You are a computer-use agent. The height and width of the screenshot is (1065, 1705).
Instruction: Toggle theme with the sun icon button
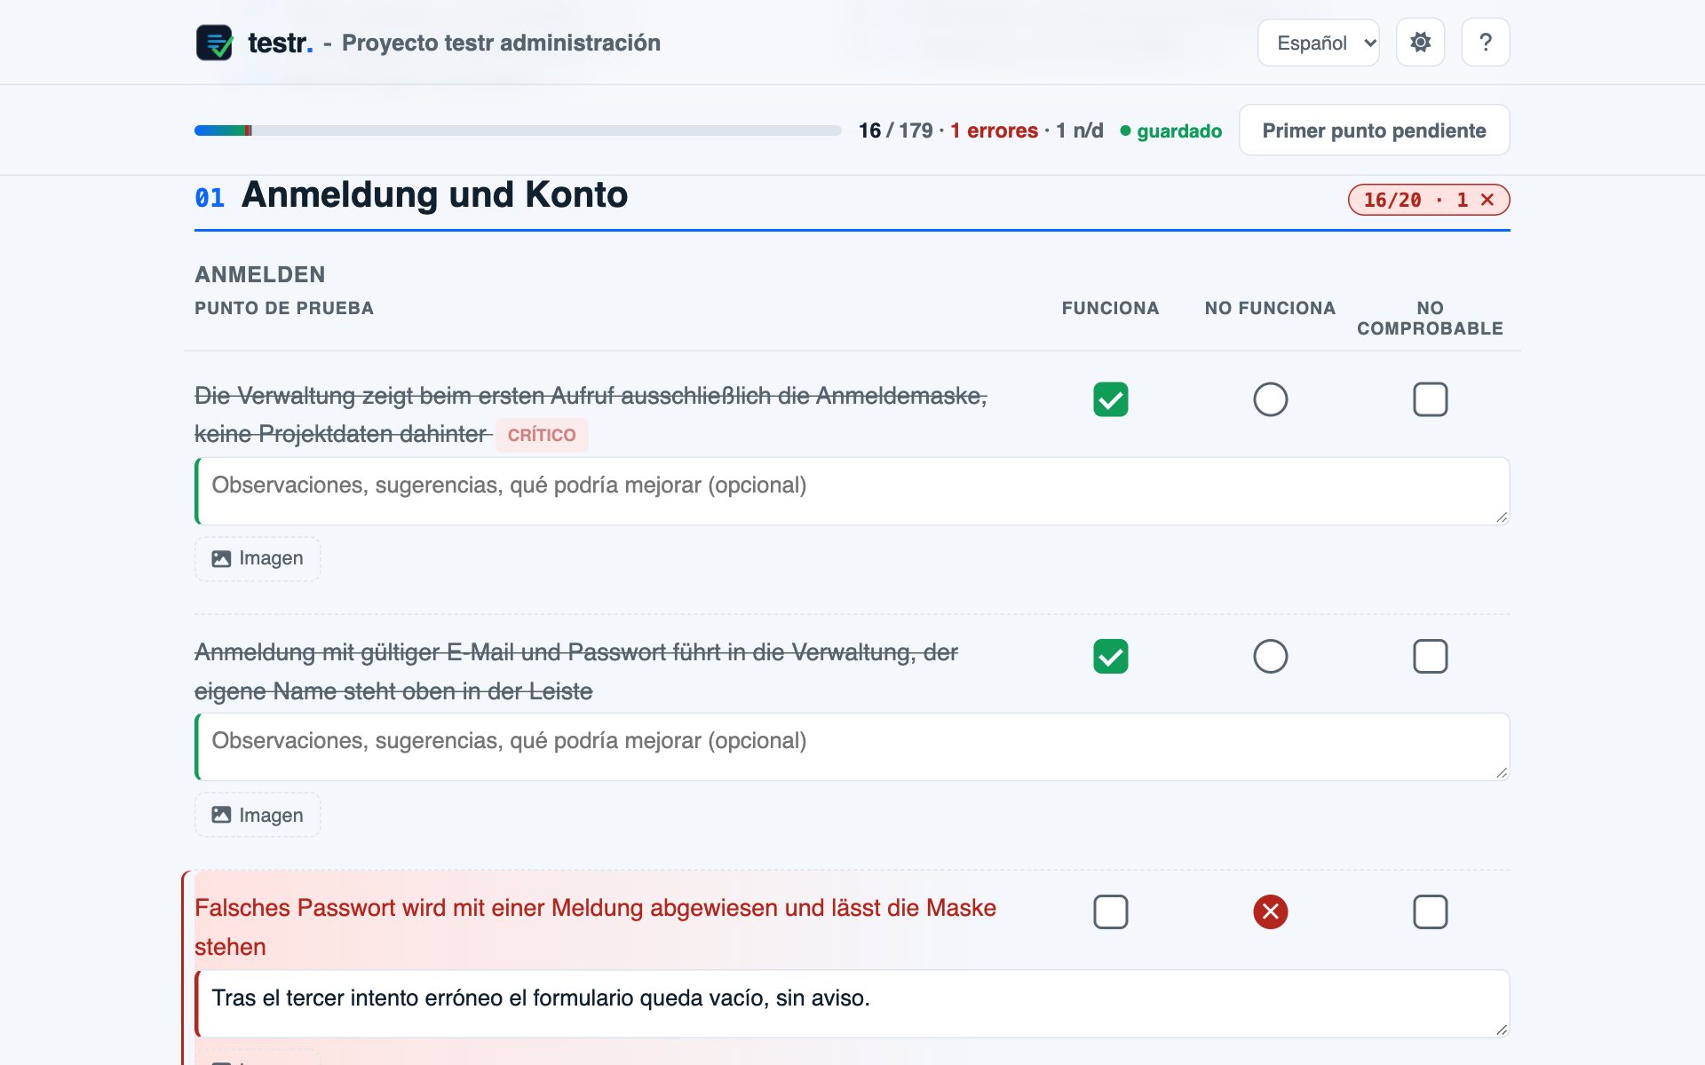coord(1420,43)
